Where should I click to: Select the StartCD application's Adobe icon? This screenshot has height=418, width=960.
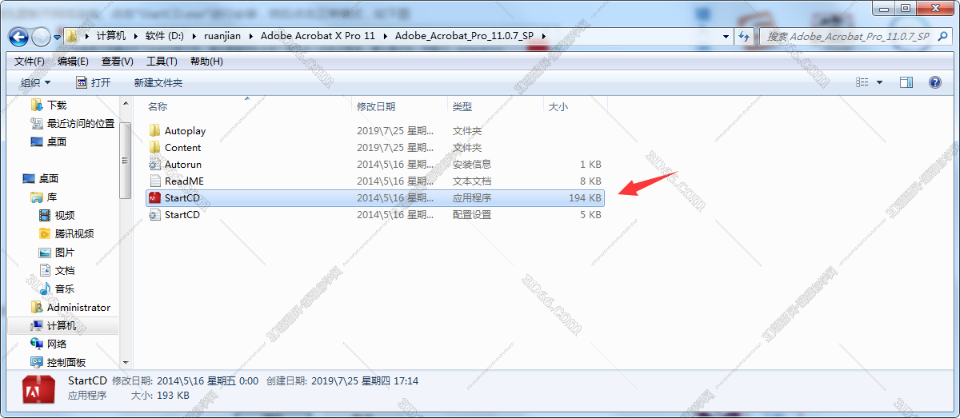pyautogui.click(x=155, y=197)
